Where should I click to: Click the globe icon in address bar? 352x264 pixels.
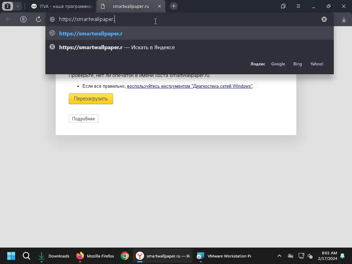tap(52, 19)
